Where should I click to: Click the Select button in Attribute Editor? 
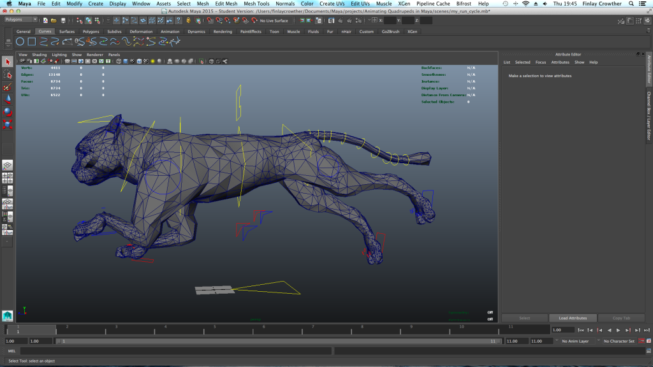click(524, 318)
